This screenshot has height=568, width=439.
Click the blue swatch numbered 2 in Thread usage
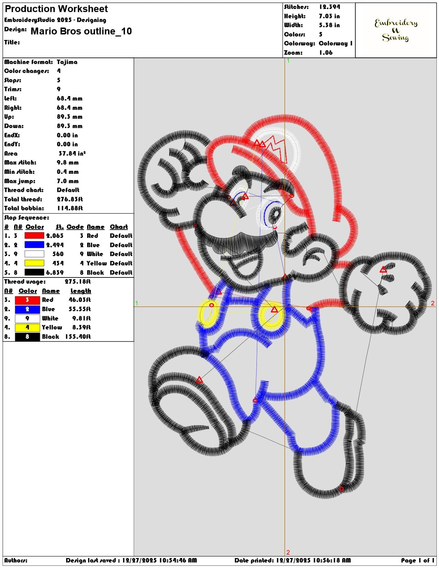click(x=27, y=309)
